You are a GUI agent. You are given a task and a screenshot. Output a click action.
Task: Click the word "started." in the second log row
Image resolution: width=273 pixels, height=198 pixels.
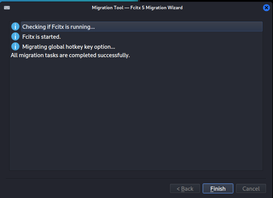[x=51, y=37]
